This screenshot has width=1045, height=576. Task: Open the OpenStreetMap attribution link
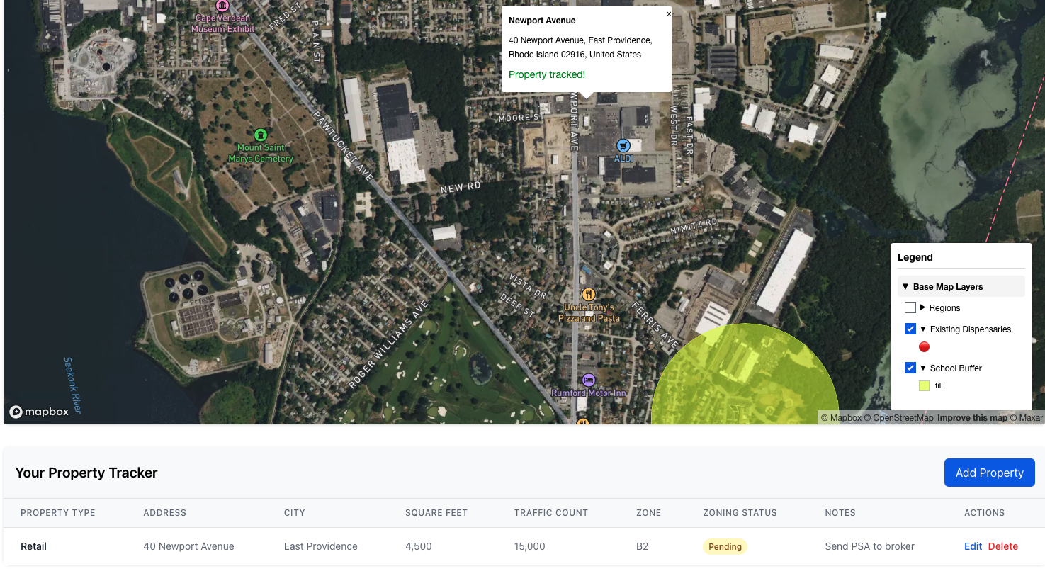pos(898,418)
